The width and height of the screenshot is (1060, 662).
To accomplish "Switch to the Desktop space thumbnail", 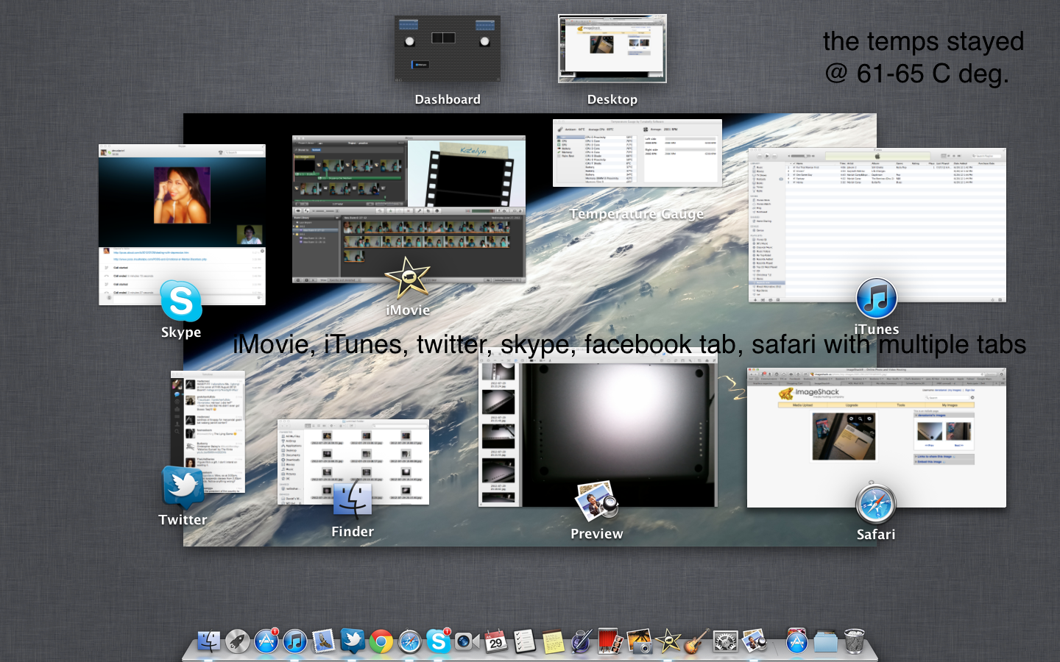I will click(x=612, y=49).
